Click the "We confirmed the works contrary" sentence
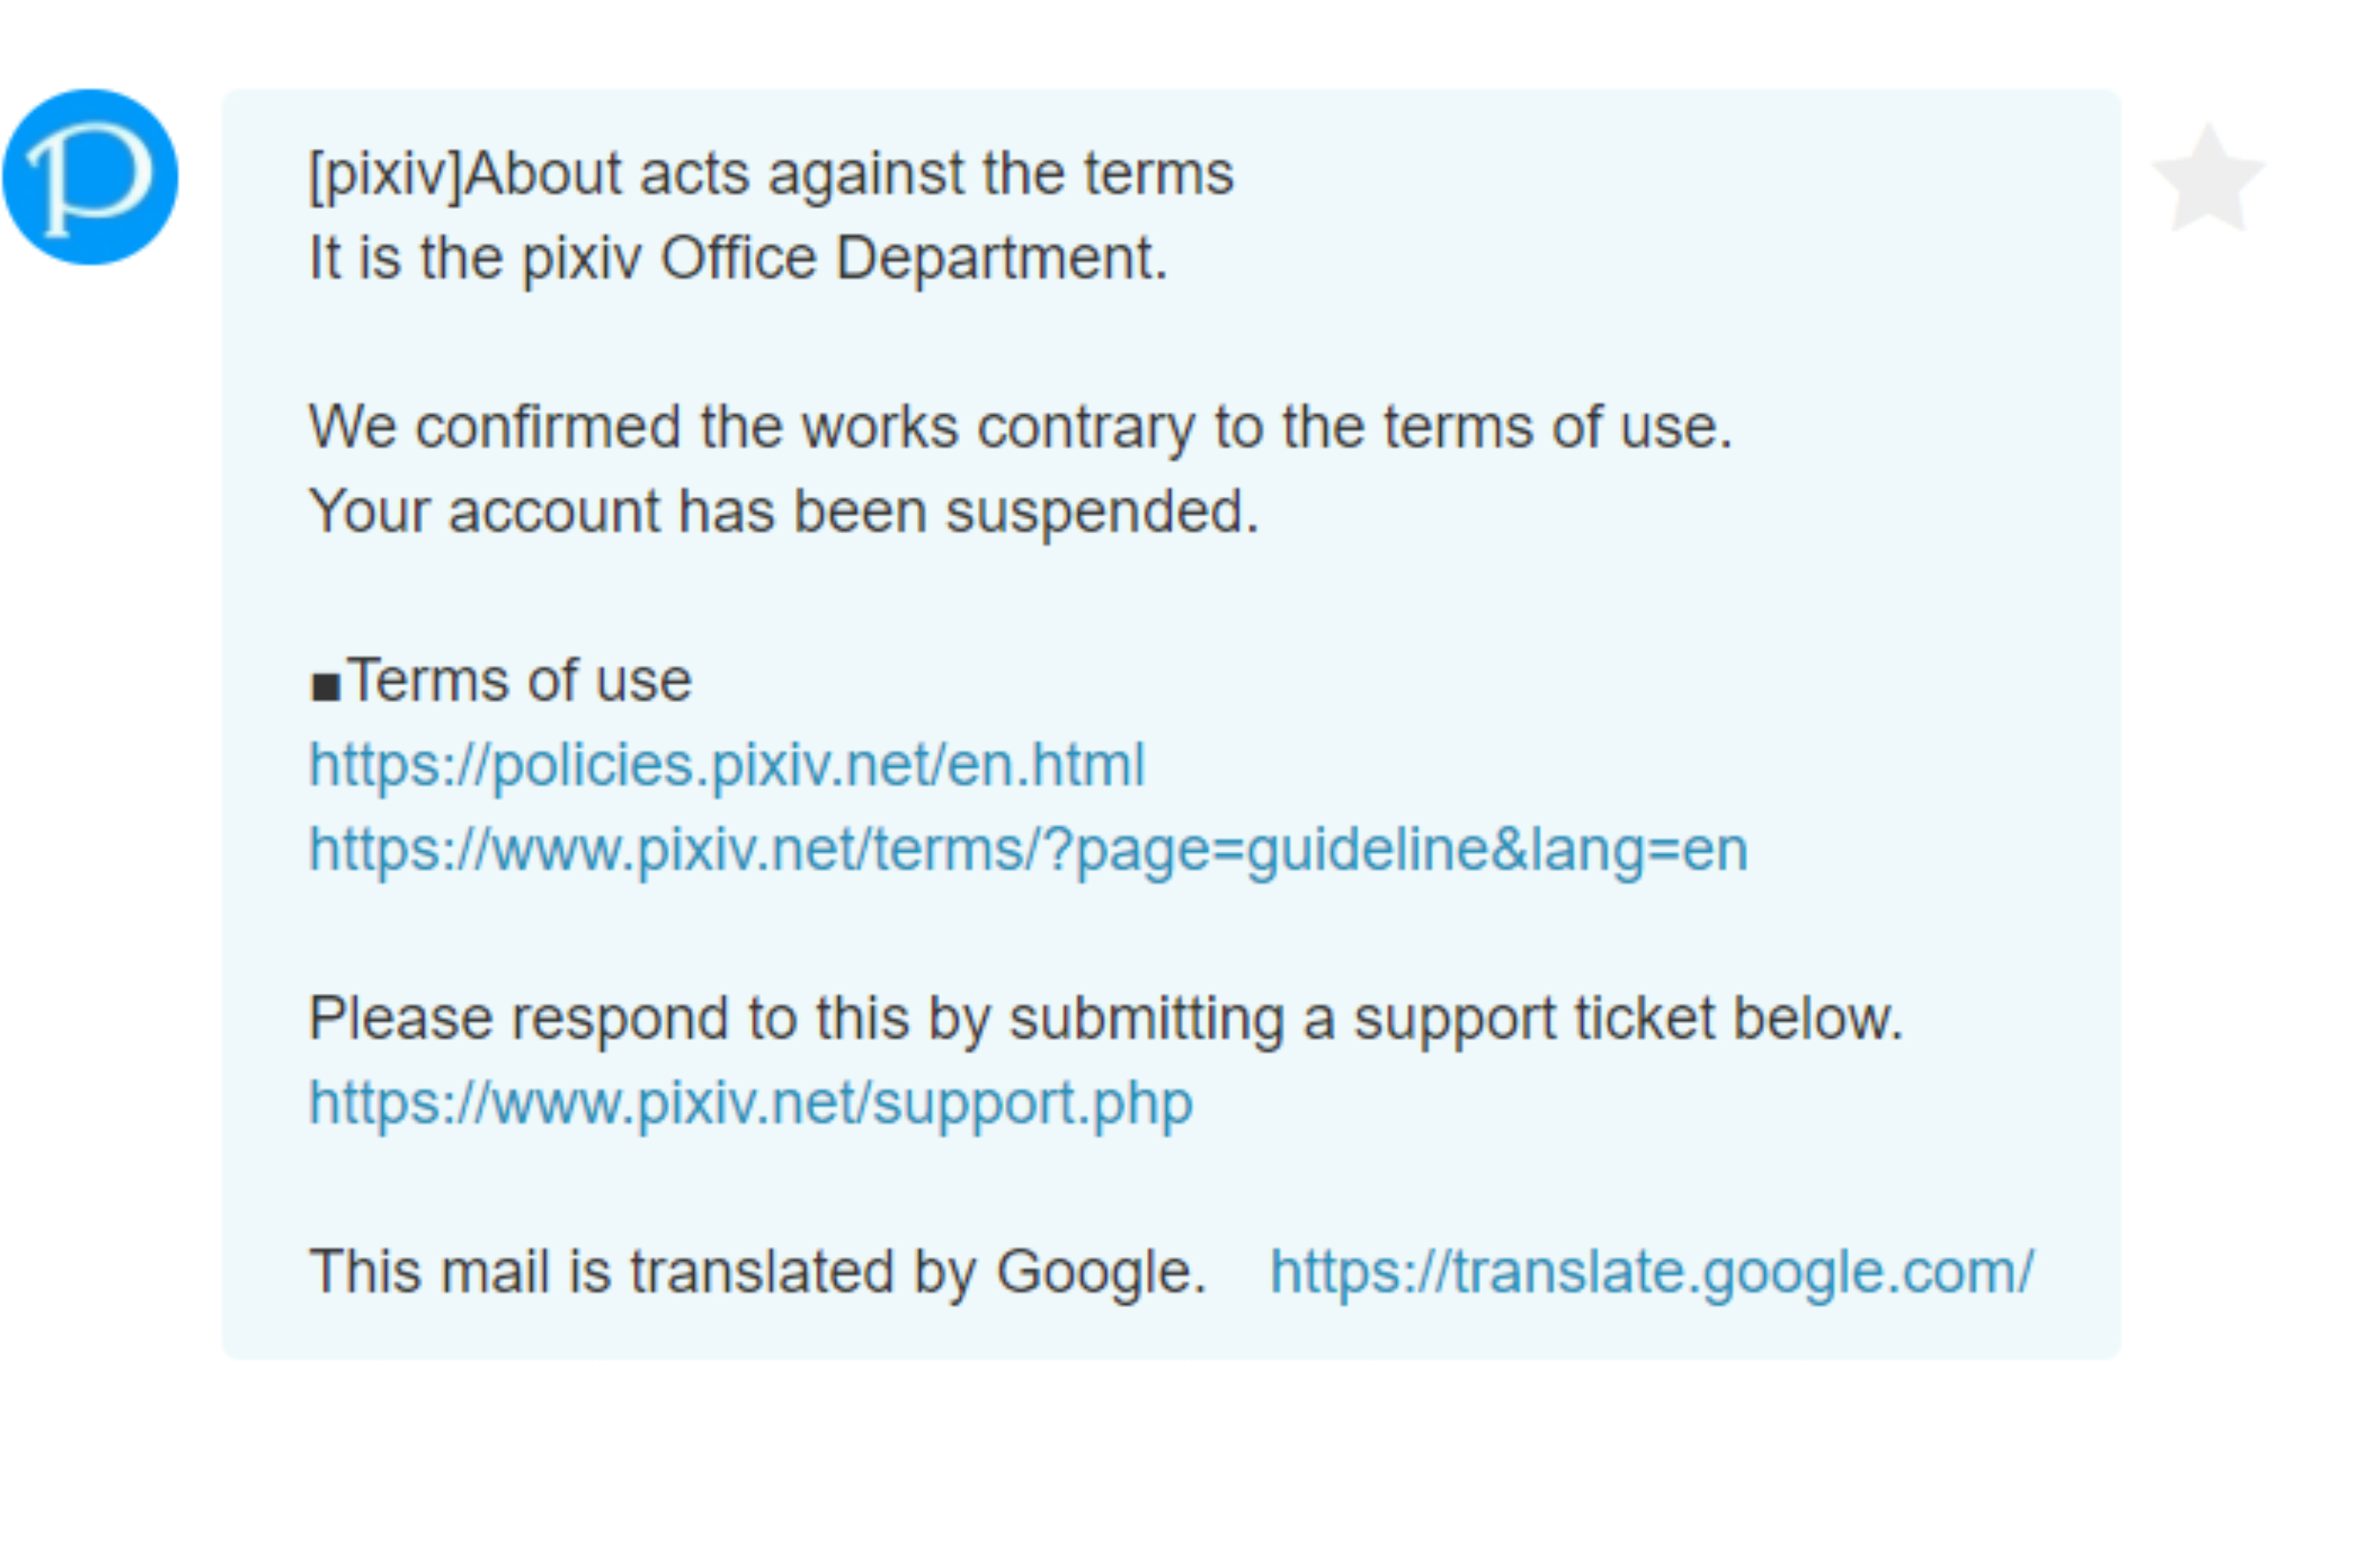 [x=1020, y=428]
